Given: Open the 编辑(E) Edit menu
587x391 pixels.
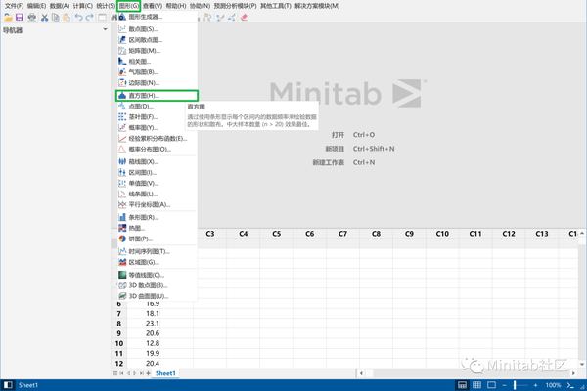Looking at the screenshot, I should [37, 6].
